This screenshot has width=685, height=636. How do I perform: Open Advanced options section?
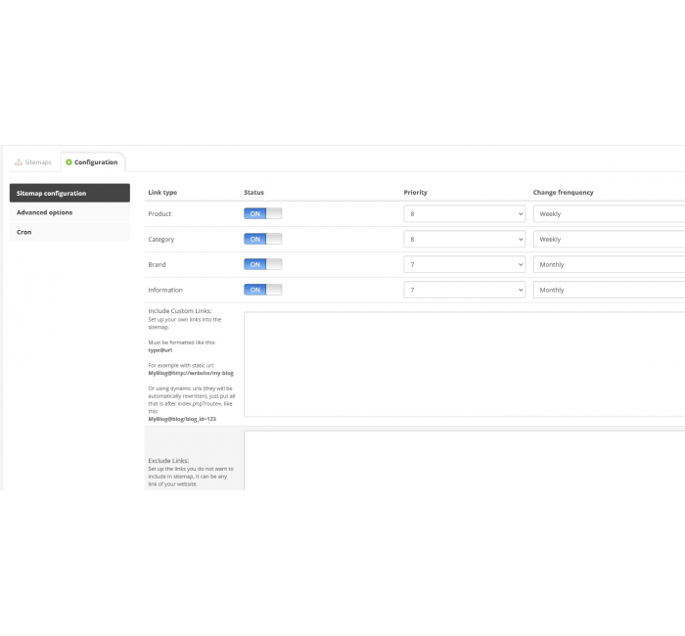tap(69, 212)
